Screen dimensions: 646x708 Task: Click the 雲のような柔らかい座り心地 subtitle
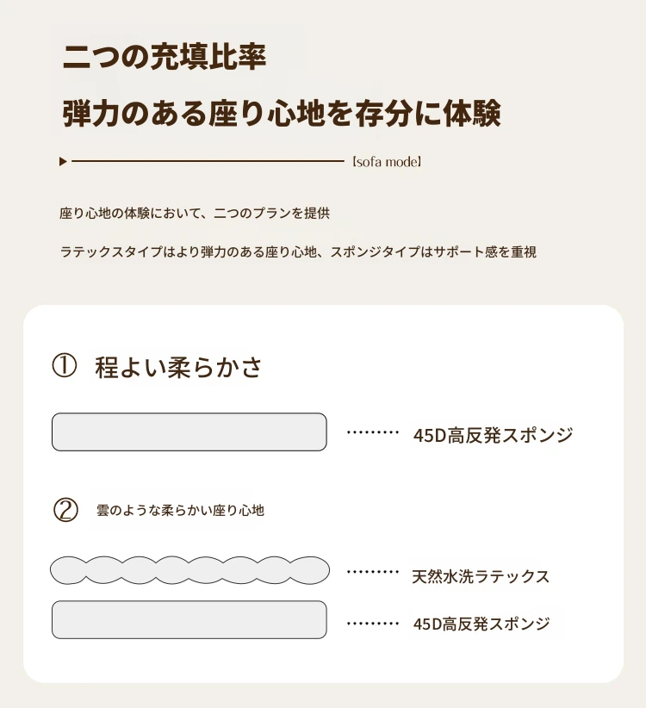tap(180, 511)
